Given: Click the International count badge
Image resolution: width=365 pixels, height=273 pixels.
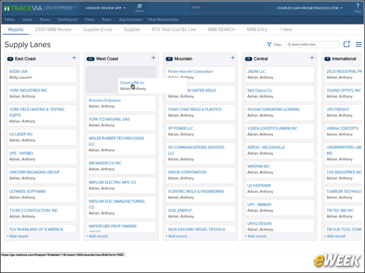Looking at the screenshot, I should [327, 59].
